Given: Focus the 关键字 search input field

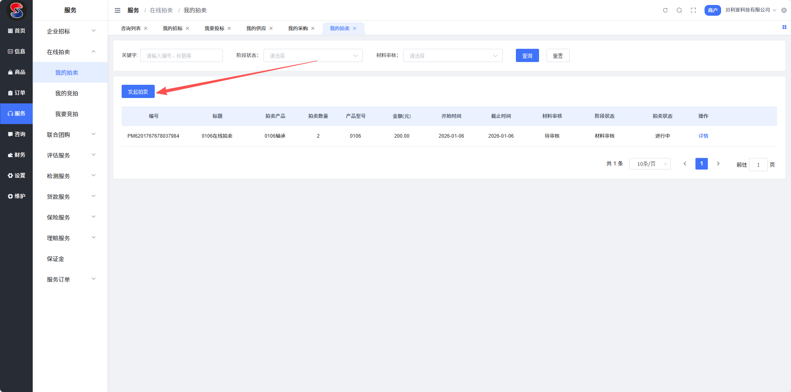Looking at the screenshot, I should 181,56.
